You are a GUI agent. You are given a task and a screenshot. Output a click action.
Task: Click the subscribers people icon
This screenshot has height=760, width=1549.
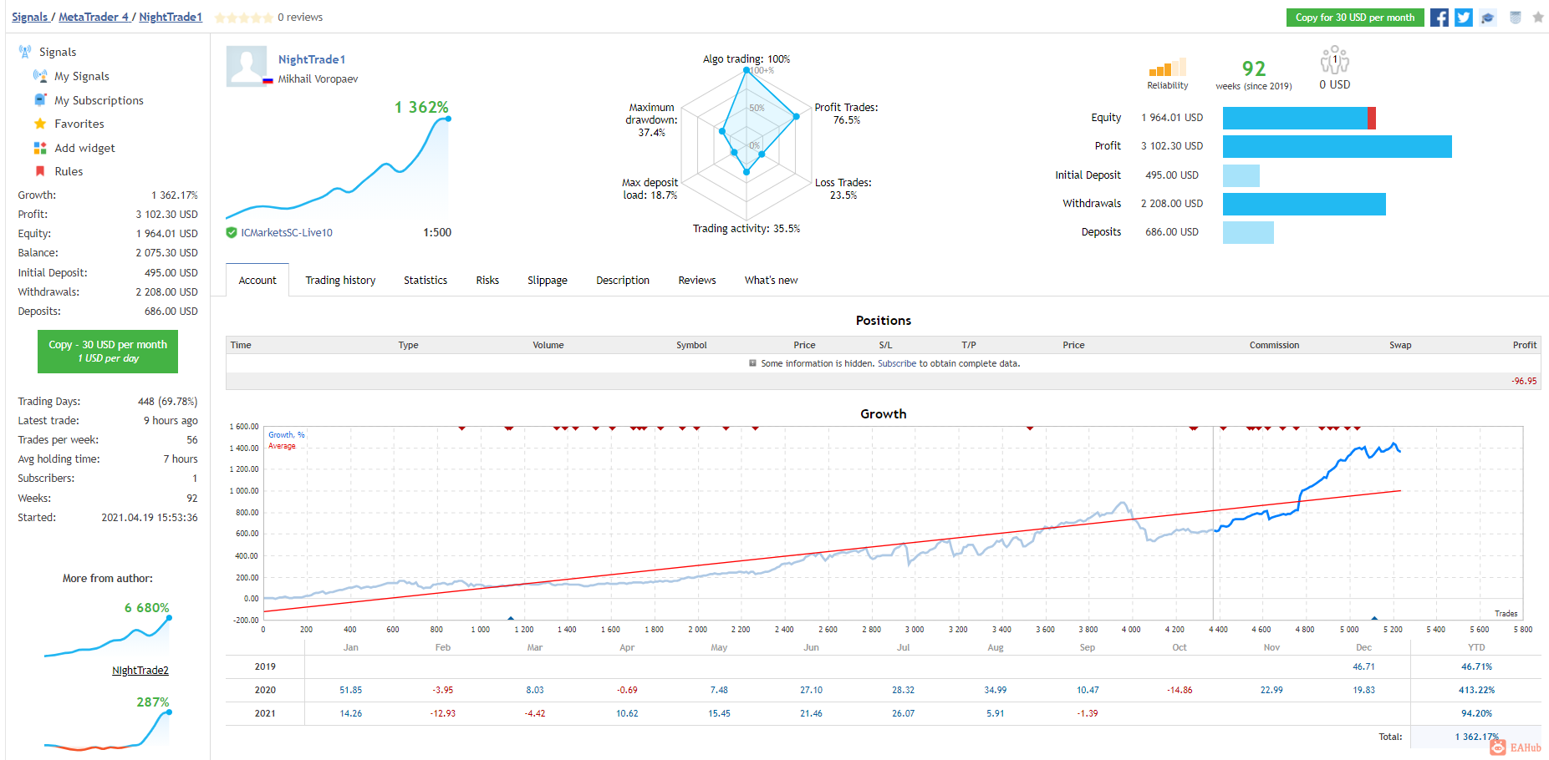(1334, 60)
